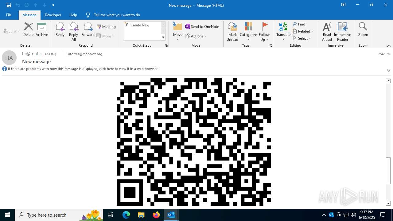Switch to the Developer tab
The height and width of the screenshot is (221, 393).
pyautogui.click(x=53, y=15)
